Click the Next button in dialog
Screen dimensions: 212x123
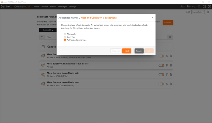[127, 51]
